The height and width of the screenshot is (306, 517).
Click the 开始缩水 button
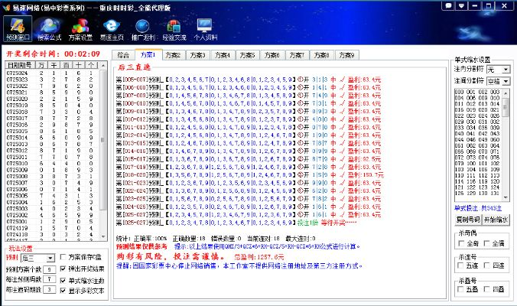click(495, 219)
